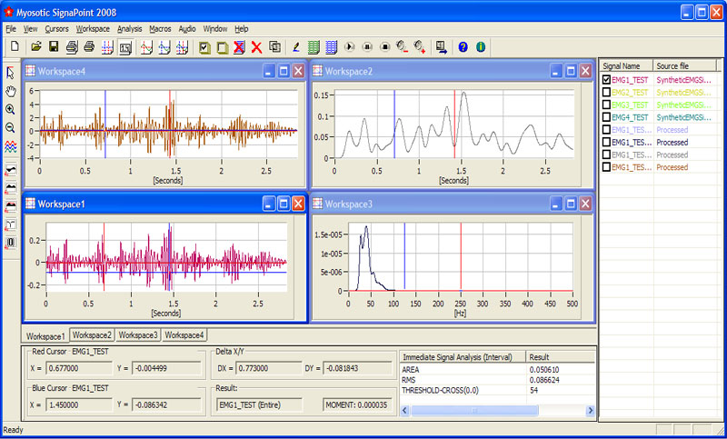Open the Macros menu

tap(160, 29)
